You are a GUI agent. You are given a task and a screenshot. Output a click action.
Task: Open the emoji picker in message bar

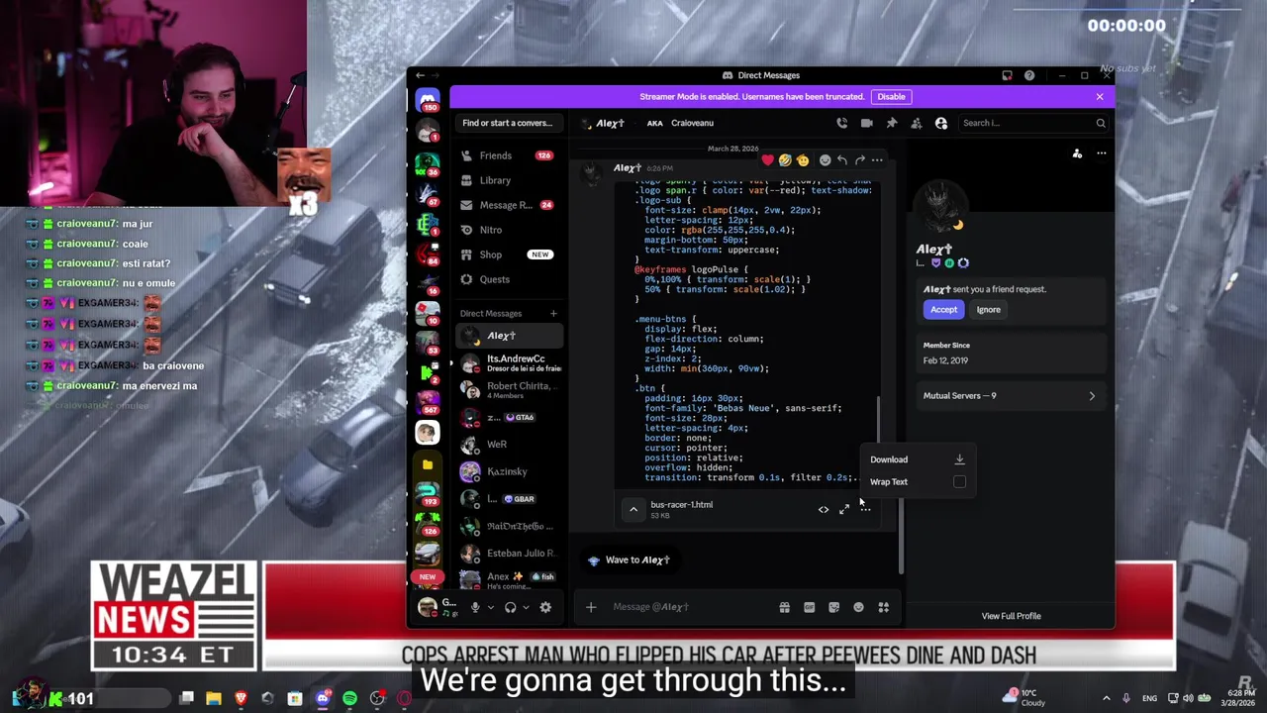(x=858, y=607)
